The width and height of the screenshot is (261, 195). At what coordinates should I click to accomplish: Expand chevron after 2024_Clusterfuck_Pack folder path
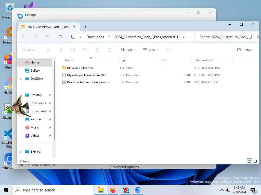point(184,37)
